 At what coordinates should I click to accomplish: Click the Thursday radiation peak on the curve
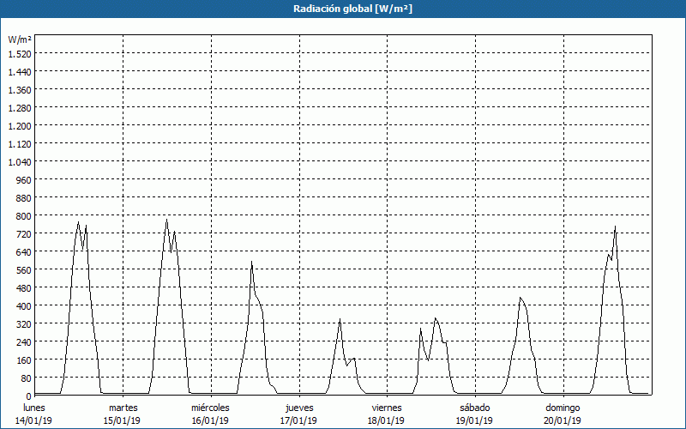point(340,319)
